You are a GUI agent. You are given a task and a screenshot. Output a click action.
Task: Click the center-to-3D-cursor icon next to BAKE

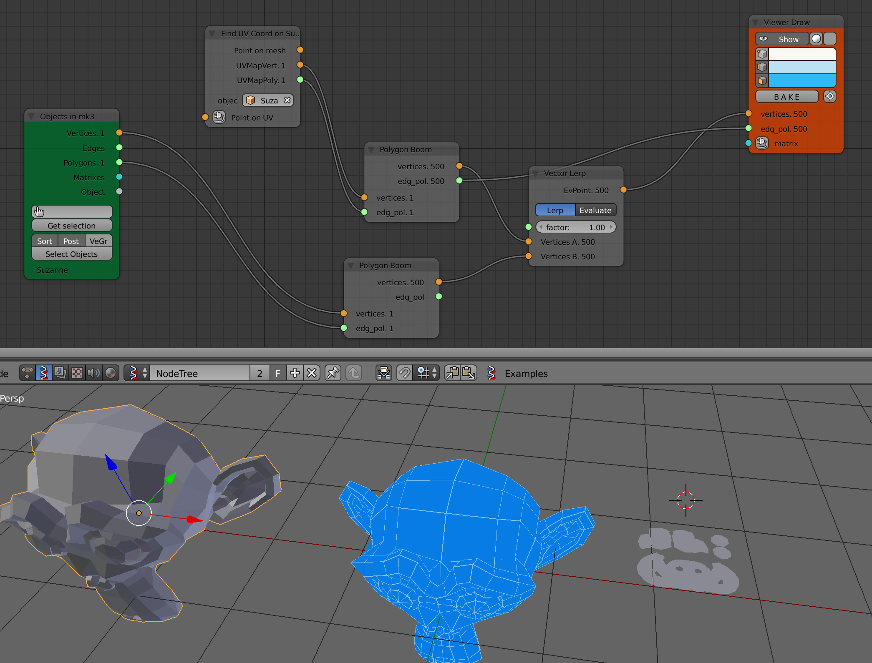(830, 96)
